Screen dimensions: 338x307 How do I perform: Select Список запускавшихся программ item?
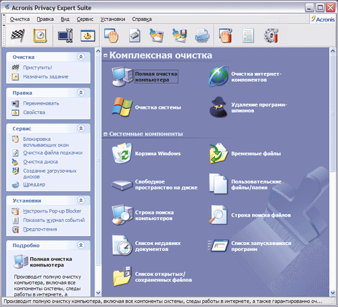pyautogui.click(x=249, y=246)
